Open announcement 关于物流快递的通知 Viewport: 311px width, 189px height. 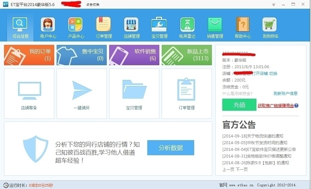[x=253, y=136]
